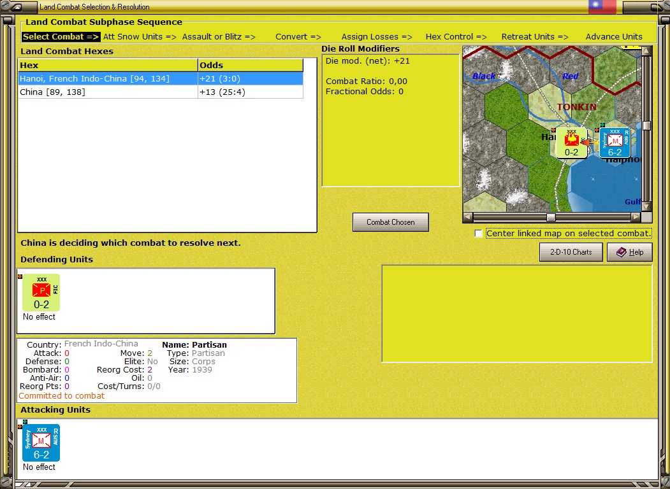
Task: Click the Odds column header
Action: pos(251,66)
